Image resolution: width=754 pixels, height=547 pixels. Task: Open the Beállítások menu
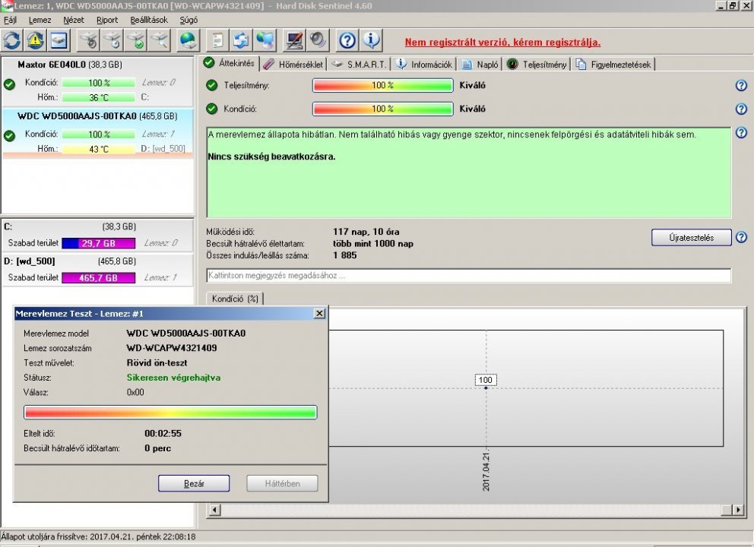149,20
